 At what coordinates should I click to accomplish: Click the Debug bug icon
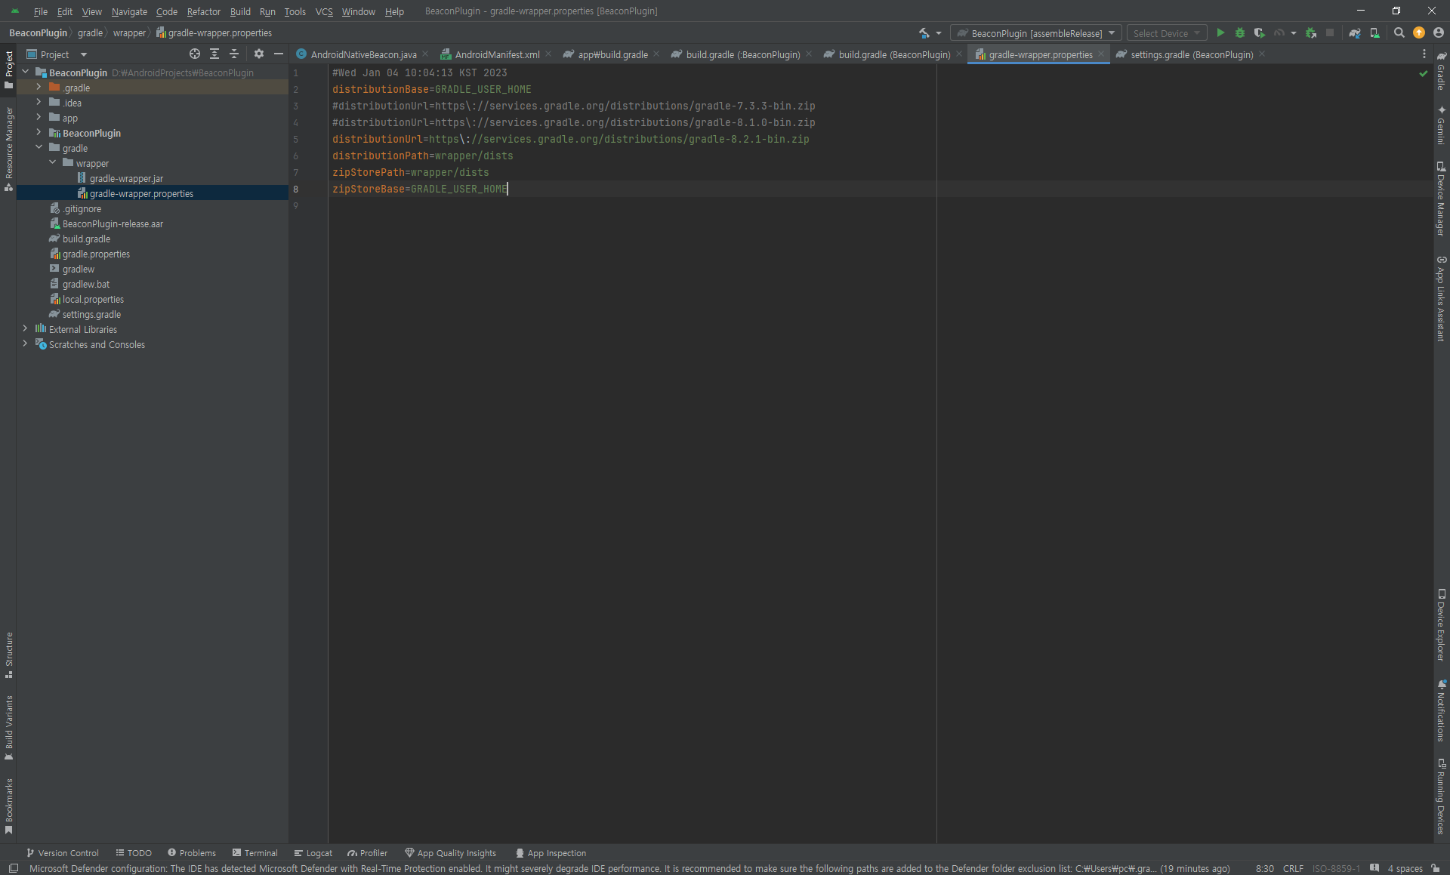pos(1239,33)
